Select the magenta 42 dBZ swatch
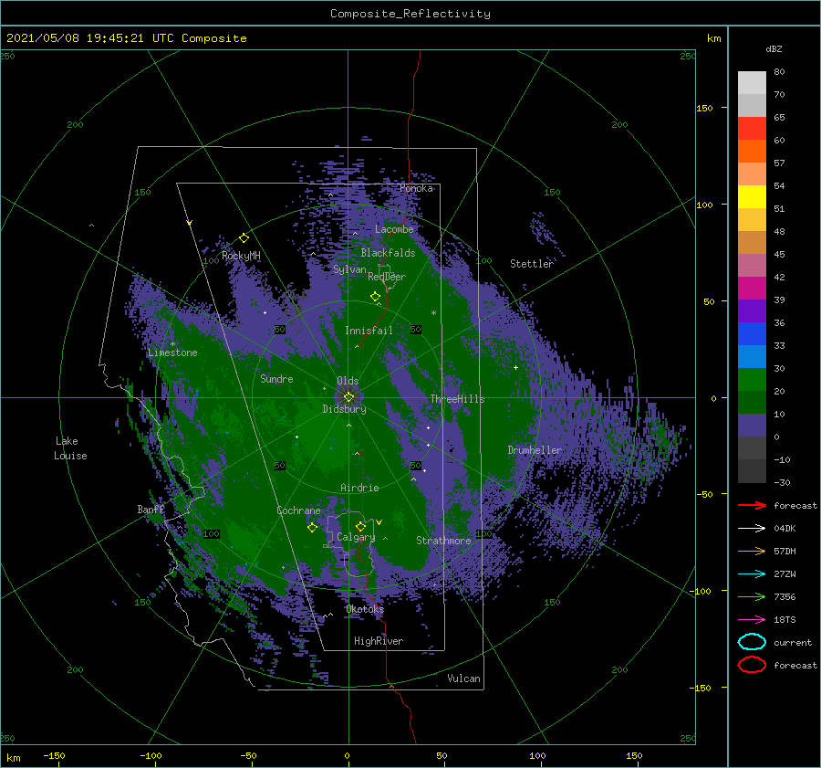This screenshot has width=821, height=768. (x=752, y=289)
